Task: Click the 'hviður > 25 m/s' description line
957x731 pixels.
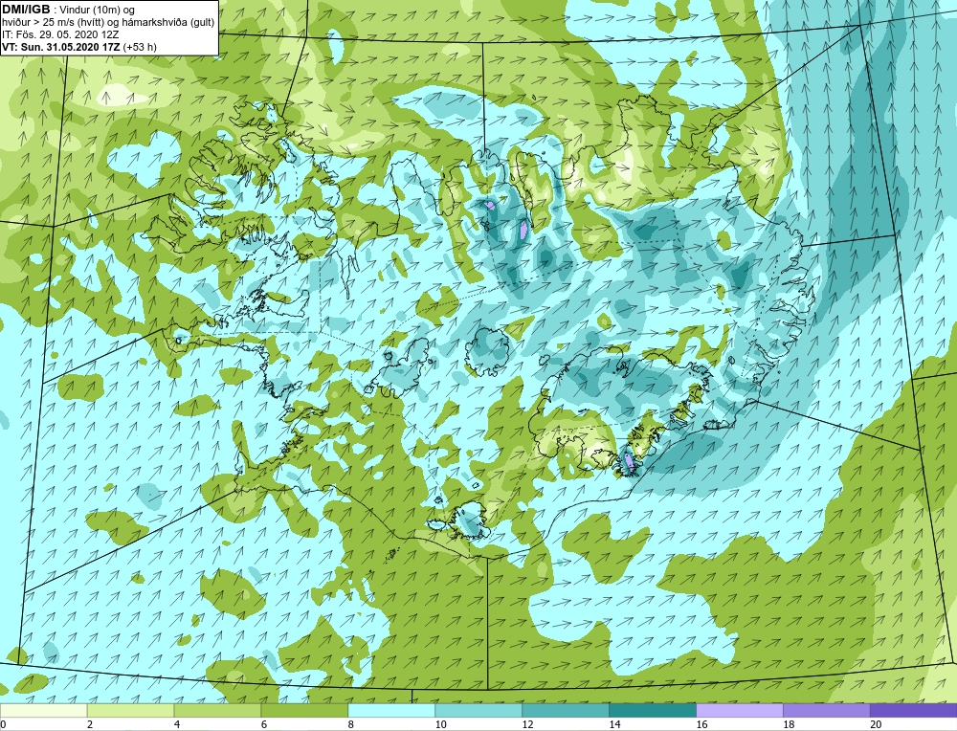Action: (x=108, y=22)
